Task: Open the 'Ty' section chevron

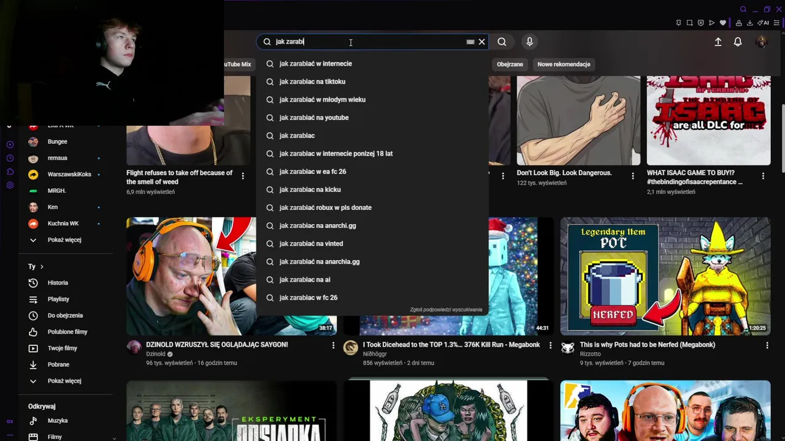Action: click(42, 266)
